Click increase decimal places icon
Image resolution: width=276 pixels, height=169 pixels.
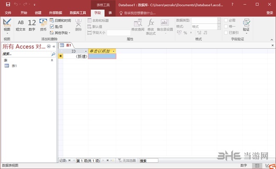pyautogui.click(x=199, y=33)
